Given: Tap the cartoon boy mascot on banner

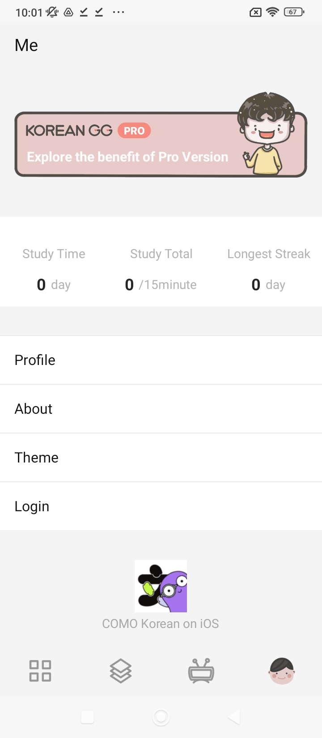Looking at the screenshot, I should pos(267,133).
